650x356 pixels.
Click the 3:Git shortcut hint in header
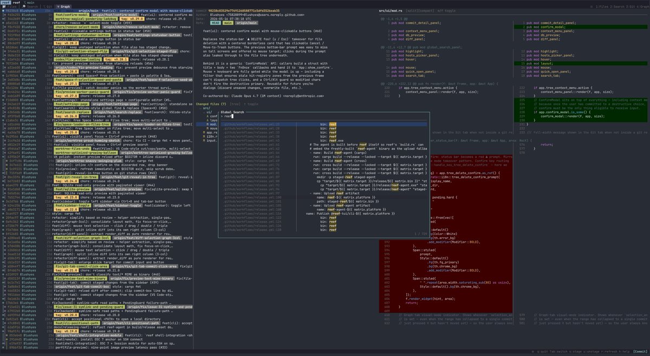click(632, 6)
